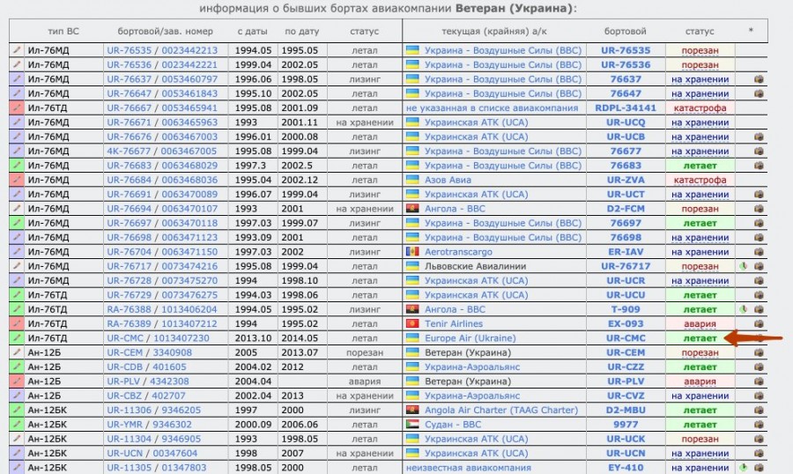Open photo camera icon in the 76683 row
The image size is (793, 474).
click(x=759, y=166)
